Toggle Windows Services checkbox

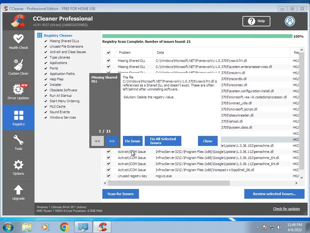click(x=46, y=117)
